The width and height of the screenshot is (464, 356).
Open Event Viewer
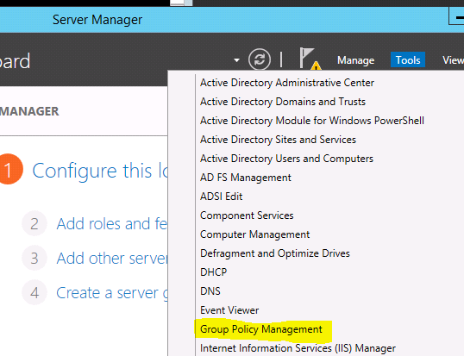(x=229, y=310)
